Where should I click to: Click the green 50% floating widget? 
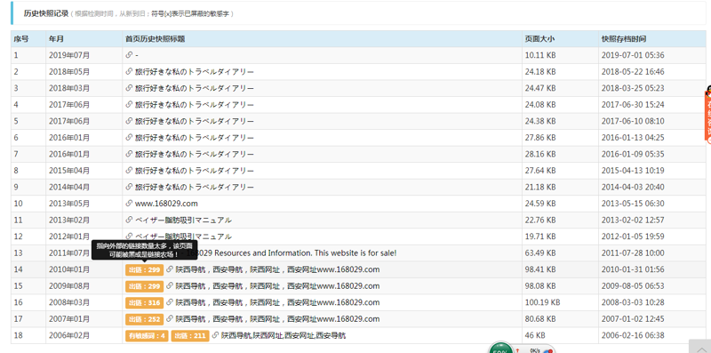(x=500, y=349)
